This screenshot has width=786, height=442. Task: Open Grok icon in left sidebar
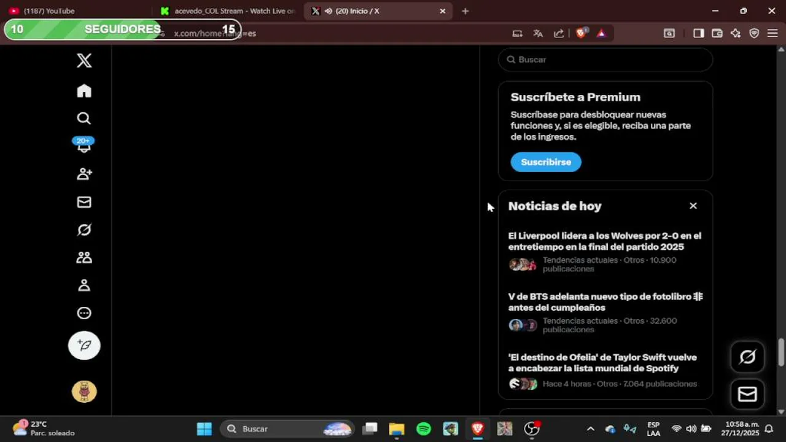(84, 230)
